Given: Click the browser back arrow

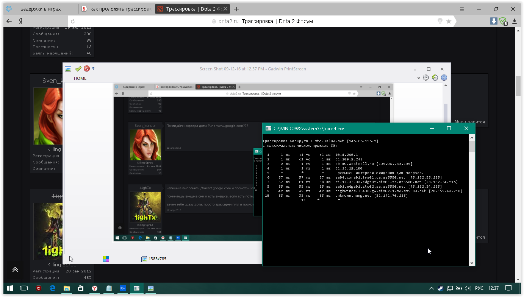Looking at the screenshot, I should (x=9, y=22).
